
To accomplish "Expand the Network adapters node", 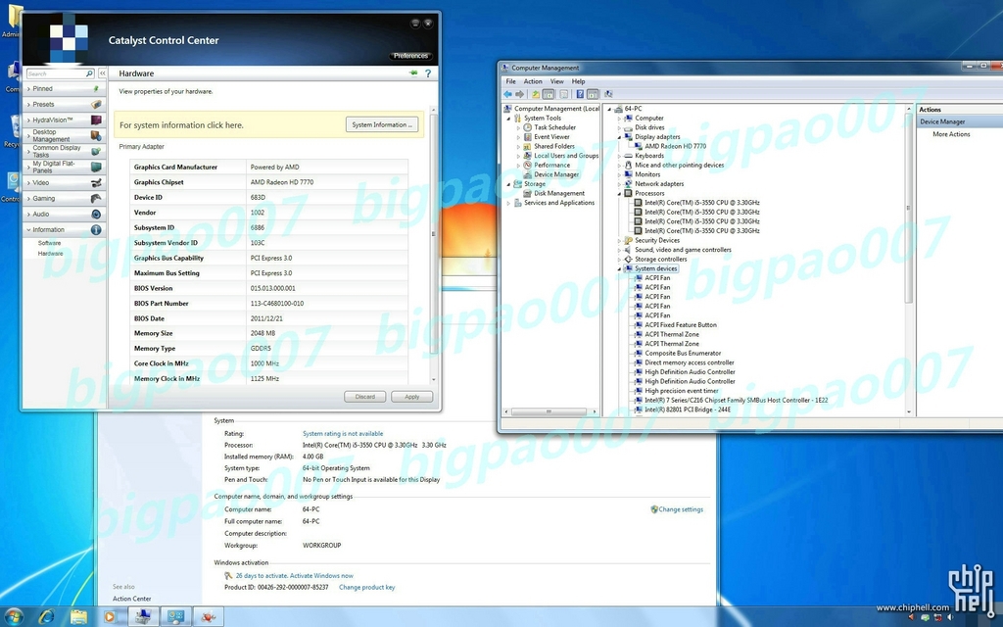I will (619, 183).
